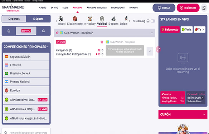Favorite the Cup, Women - Kazajistán league header star
Screen dimensions: 209x134
tap(57, 33)
